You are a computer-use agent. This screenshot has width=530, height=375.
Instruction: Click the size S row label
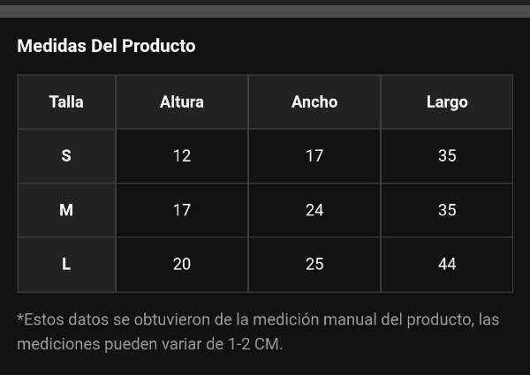pos(66,156)
